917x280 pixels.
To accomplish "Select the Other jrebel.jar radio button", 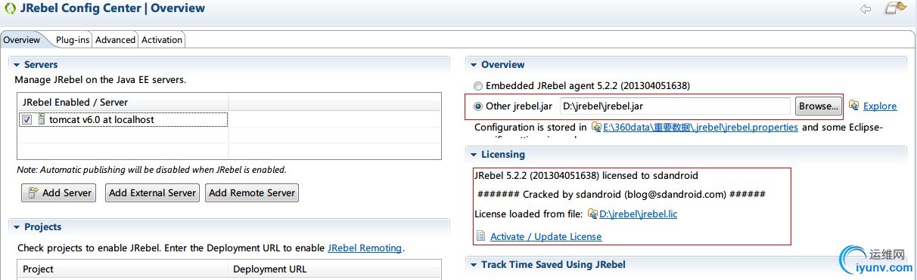I will (478, 106).
